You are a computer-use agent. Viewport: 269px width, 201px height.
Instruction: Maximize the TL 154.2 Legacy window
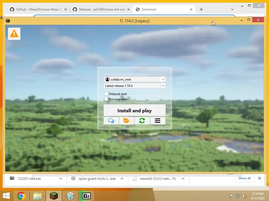tap(249, 20)
